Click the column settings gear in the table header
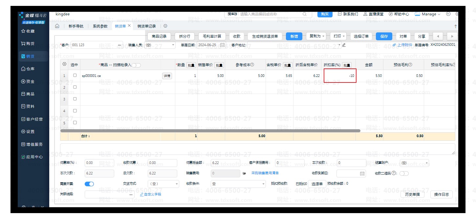476x219 pixels. 64,64
